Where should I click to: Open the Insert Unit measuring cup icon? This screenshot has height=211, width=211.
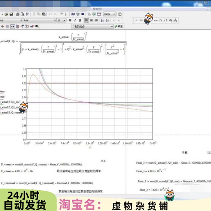point(78,14)
